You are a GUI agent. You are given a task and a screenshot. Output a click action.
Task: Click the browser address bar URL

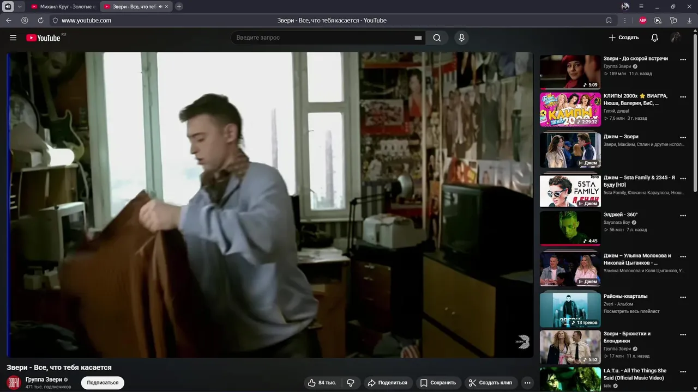click(x=86, y=20)
